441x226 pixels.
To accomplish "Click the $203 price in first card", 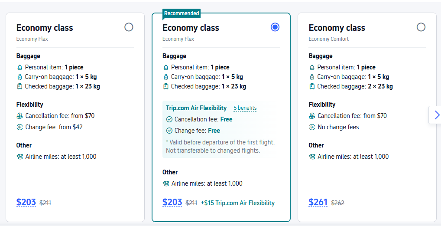I will (26, 202).
